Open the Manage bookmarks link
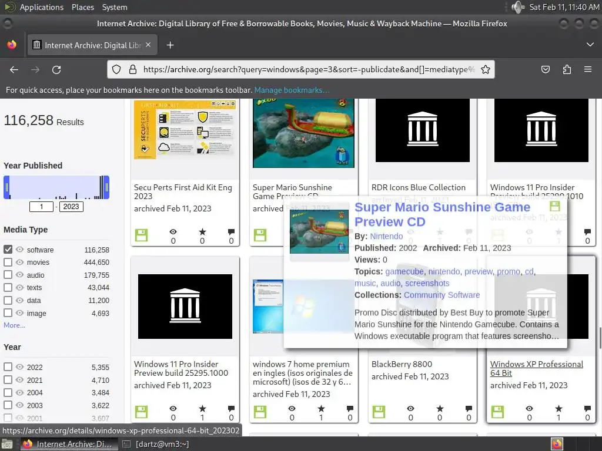The height and width of the screenshot is (451, 602). (x=292, y=90)
